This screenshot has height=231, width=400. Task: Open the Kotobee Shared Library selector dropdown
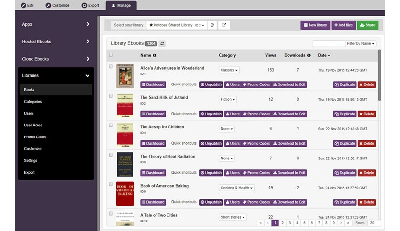(x=177, y=25)
